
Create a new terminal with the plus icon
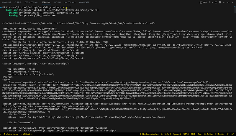coord(209,2)
